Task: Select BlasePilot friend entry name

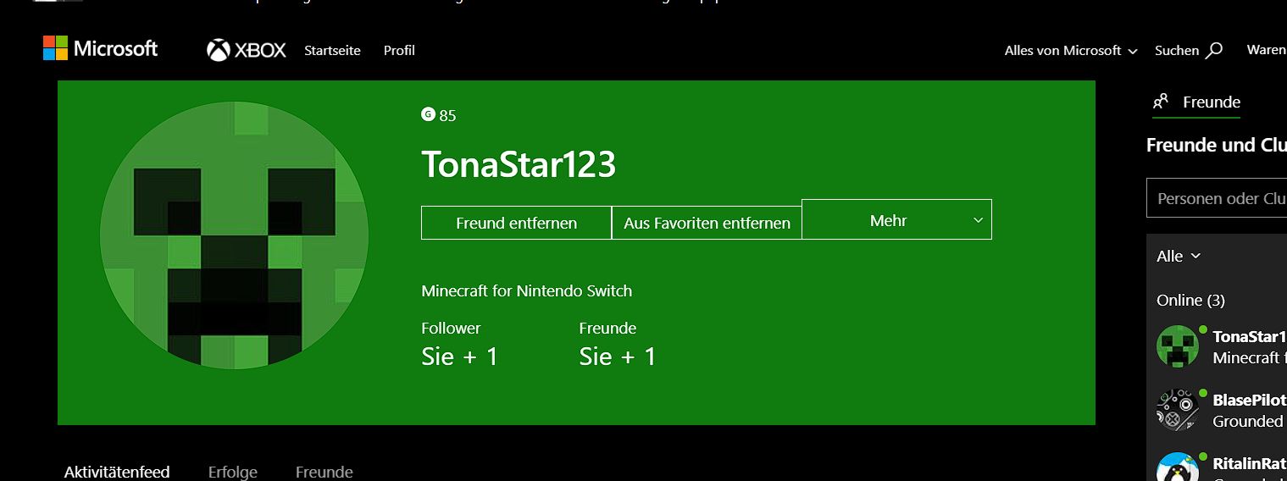Action: pos(1250,400)
